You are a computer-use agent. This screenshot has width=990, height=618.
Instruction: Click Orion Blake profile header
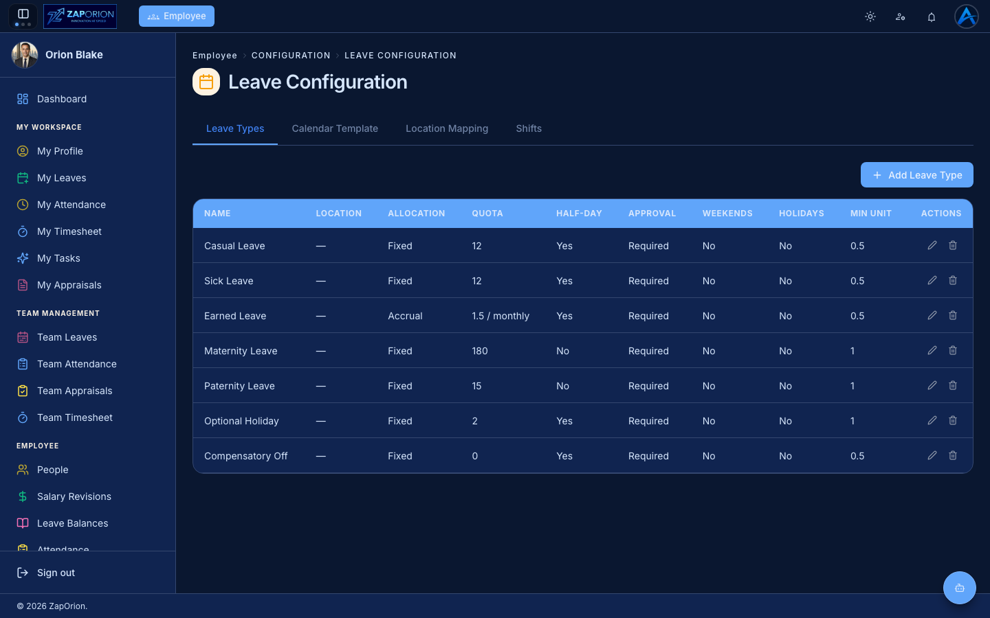88,55
